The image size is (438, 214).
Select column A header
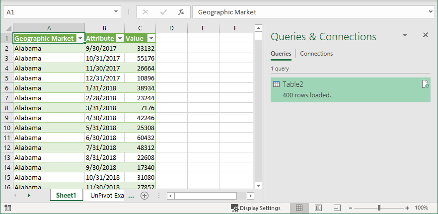coord(49,28)
